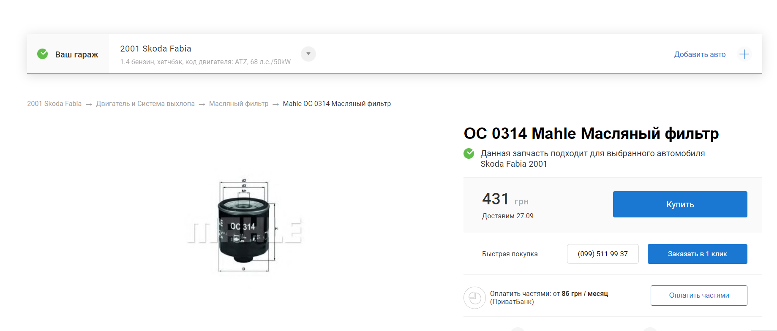Open the Двигатель и Система выхлопа breadcrumb
This screenshot has height=331, width=777.
[145, 104]
